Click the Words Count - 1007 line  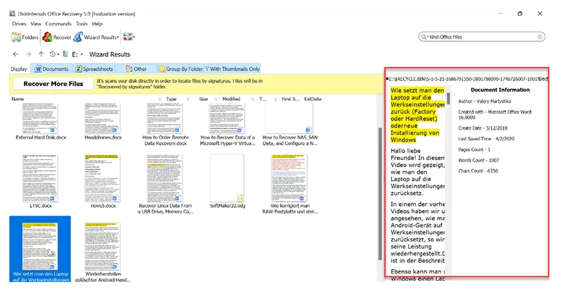478,160
